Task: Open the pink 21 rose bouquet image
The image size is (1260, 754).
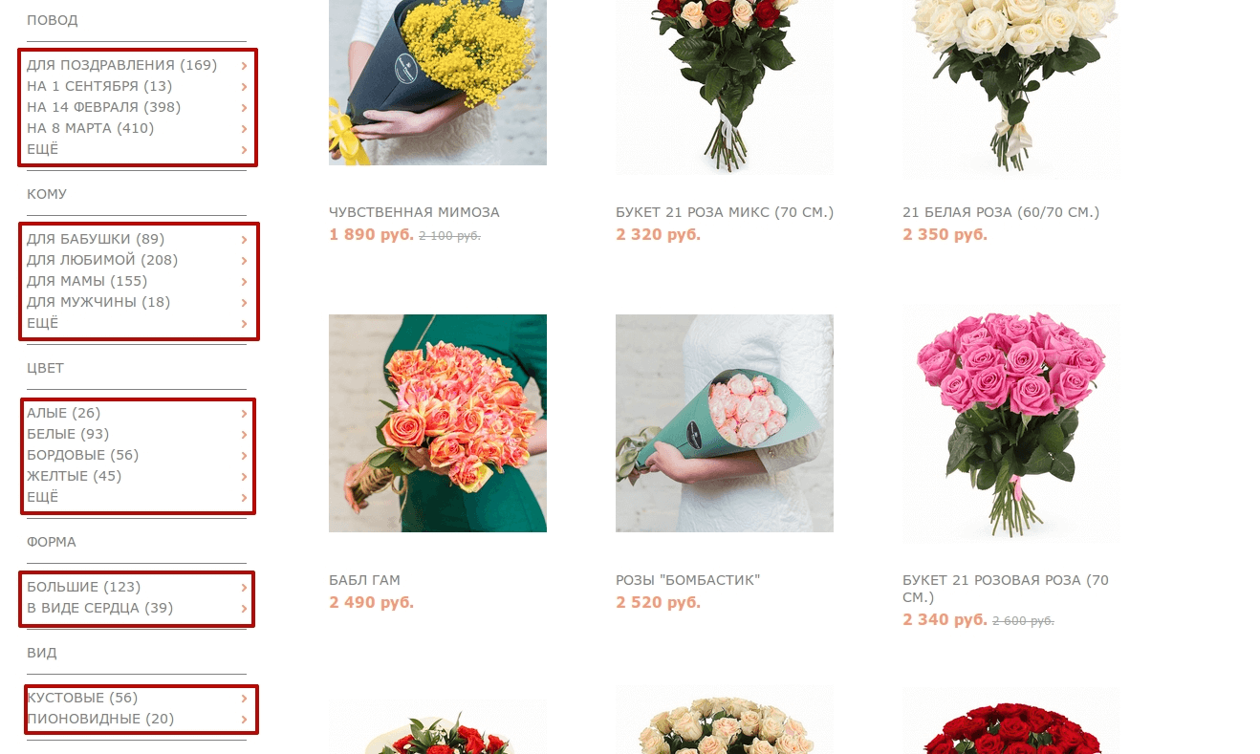Action: [1011, 423]
